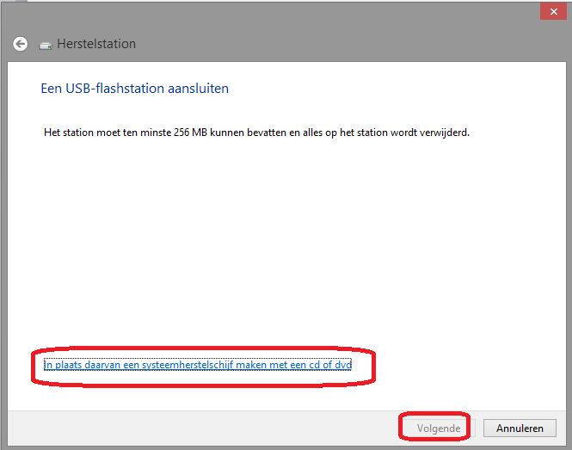572x450 pixels.
Task: Click the word Een starting the heading
Action: [x=51, y=88]
